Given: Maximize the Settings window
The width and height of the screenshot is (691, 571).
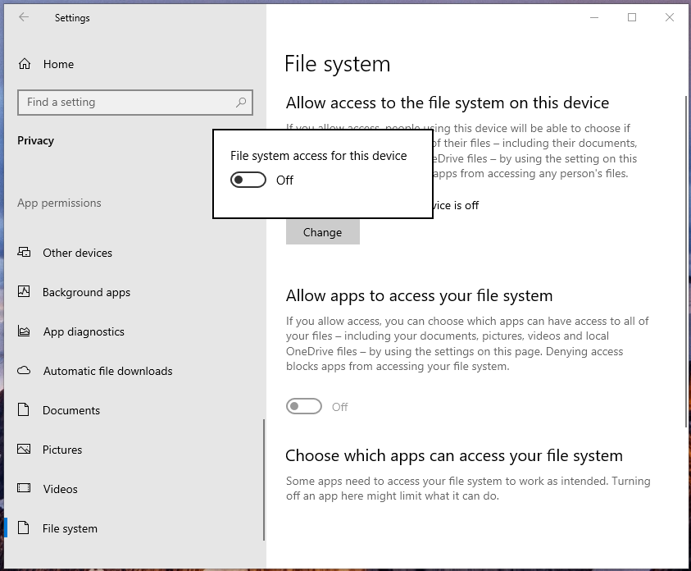Looking at the screenshot, I should click(x=632, y=16).
